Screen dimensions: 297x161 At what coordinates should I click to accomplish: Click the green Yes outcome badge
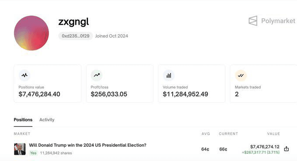(x=33, y=153)
